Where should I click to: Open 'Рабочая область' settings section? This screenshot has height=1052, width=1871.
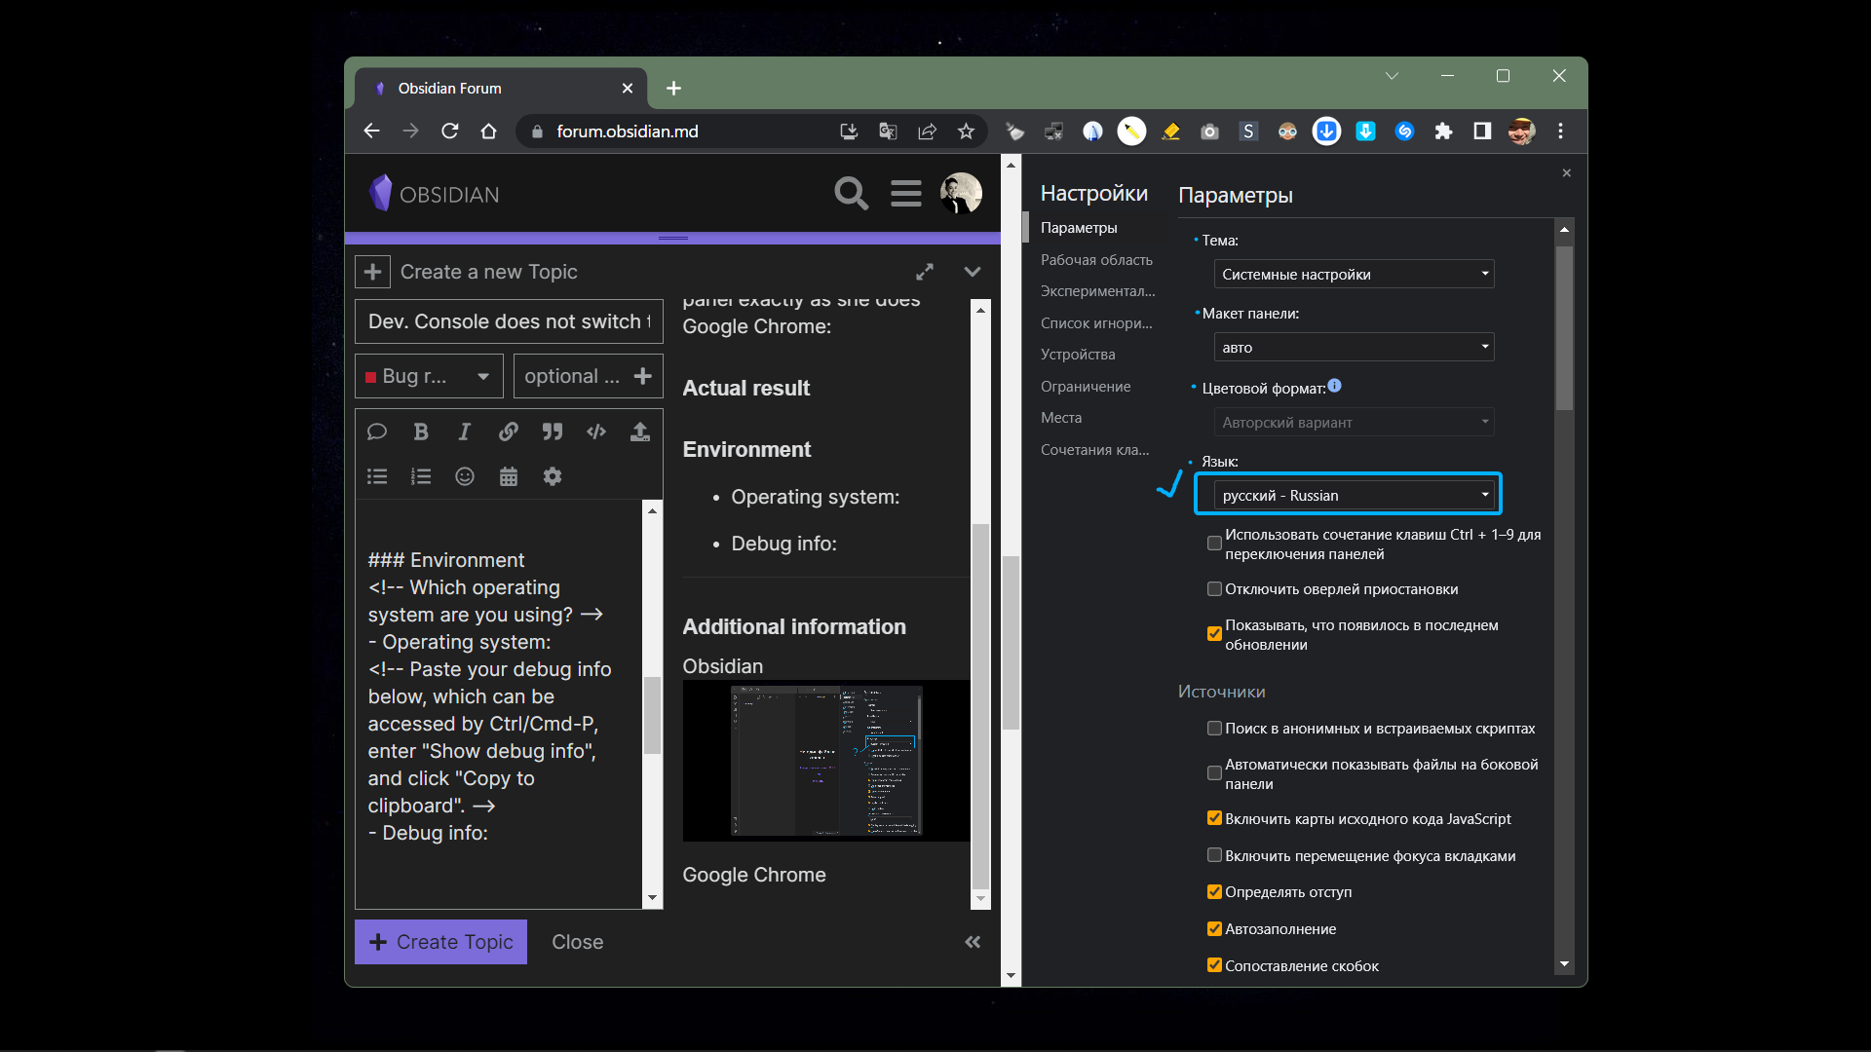pyautogui.click(x=1096, y=260)
